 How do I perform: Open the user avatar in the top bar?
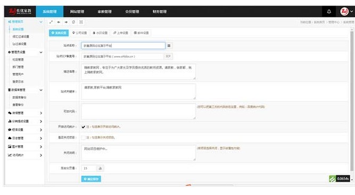click(344, 11)
